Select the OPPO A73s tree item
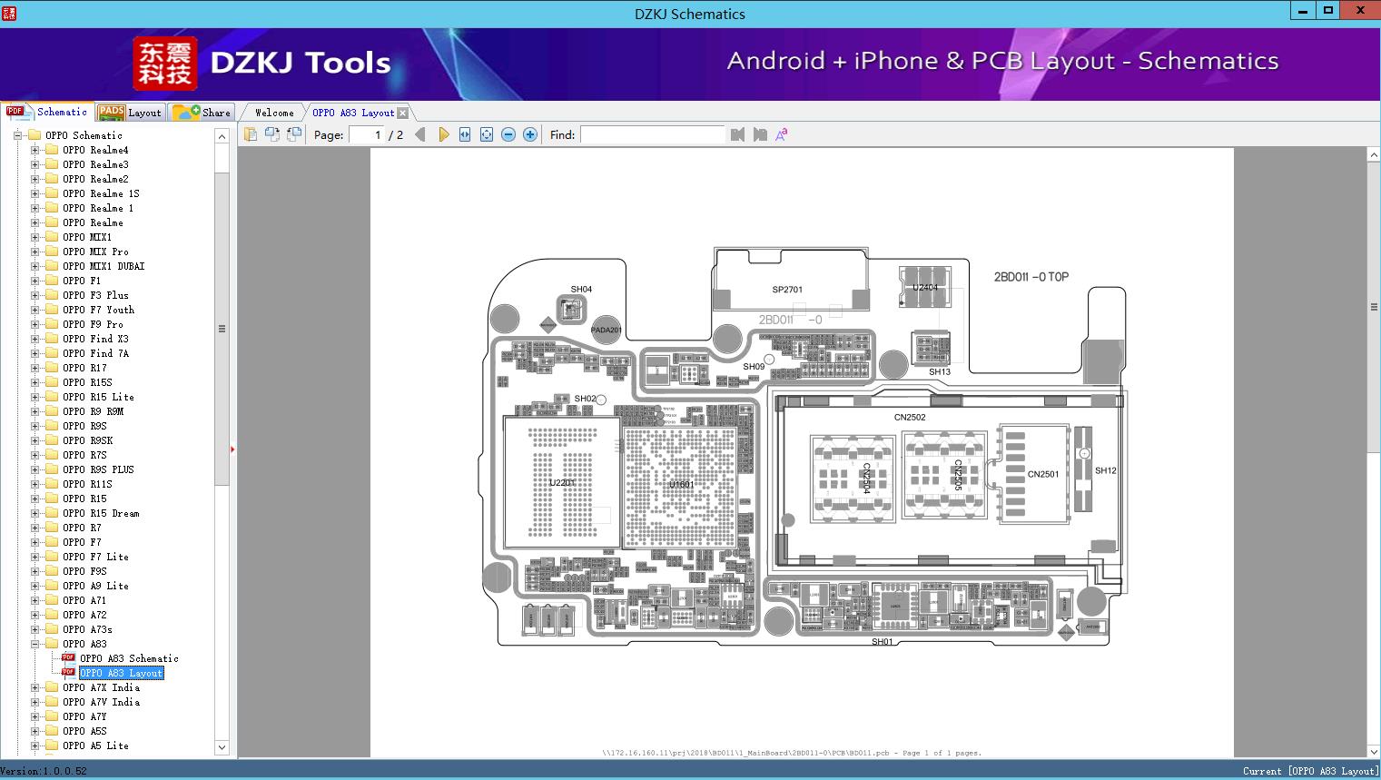 [x=87, y=629]
